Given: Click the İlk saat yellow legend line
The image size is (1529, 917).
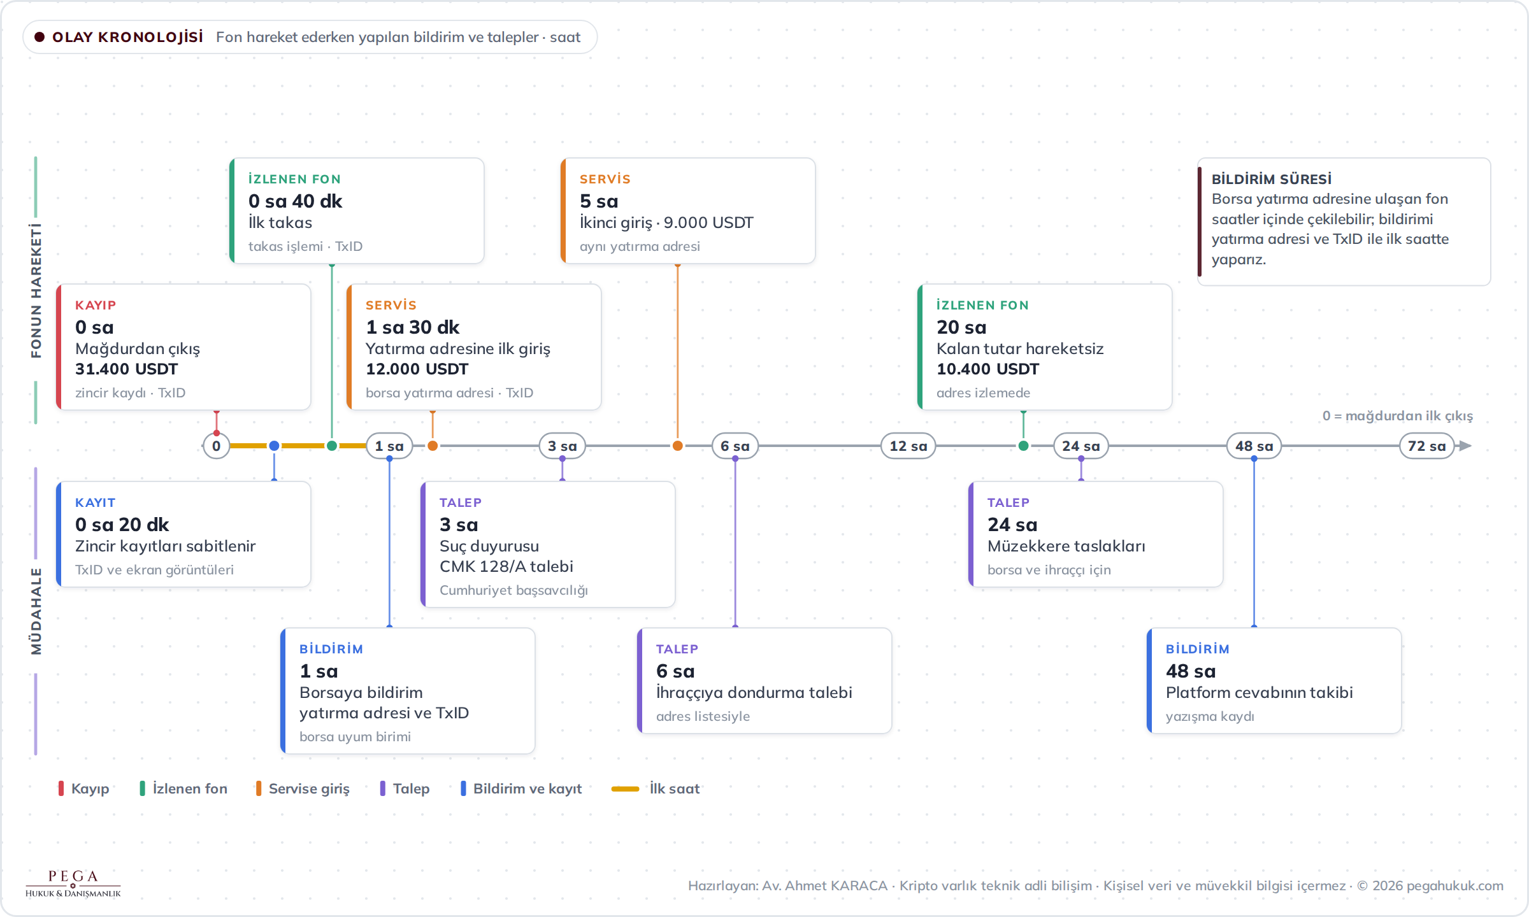Looking at the screenshot, I should pyautogui.click(x=625, y=789).
